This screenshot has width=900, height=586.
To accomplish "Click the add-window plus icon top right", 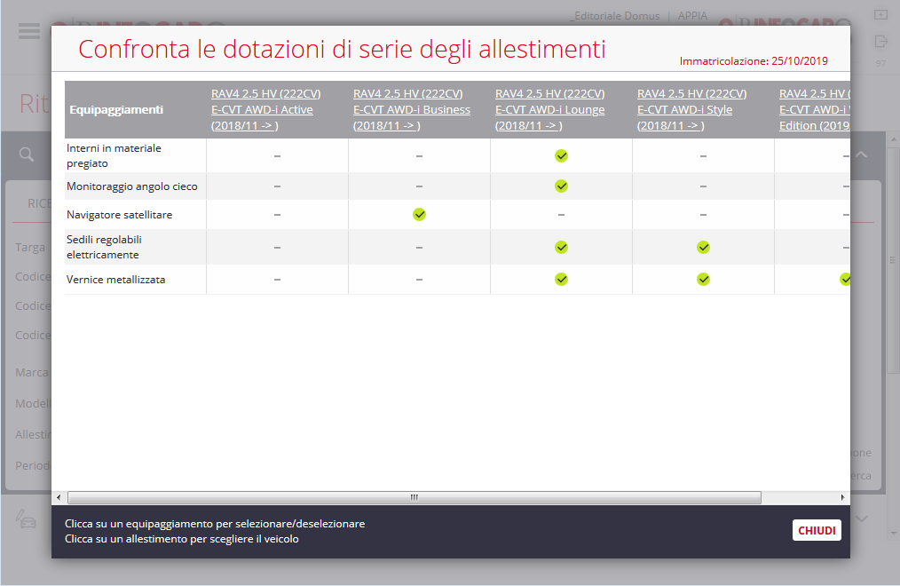I will (880, 15).
